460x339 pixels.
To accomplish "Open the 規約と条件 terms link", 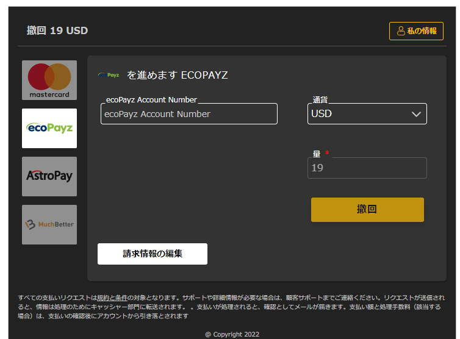I will click(112, 298).
